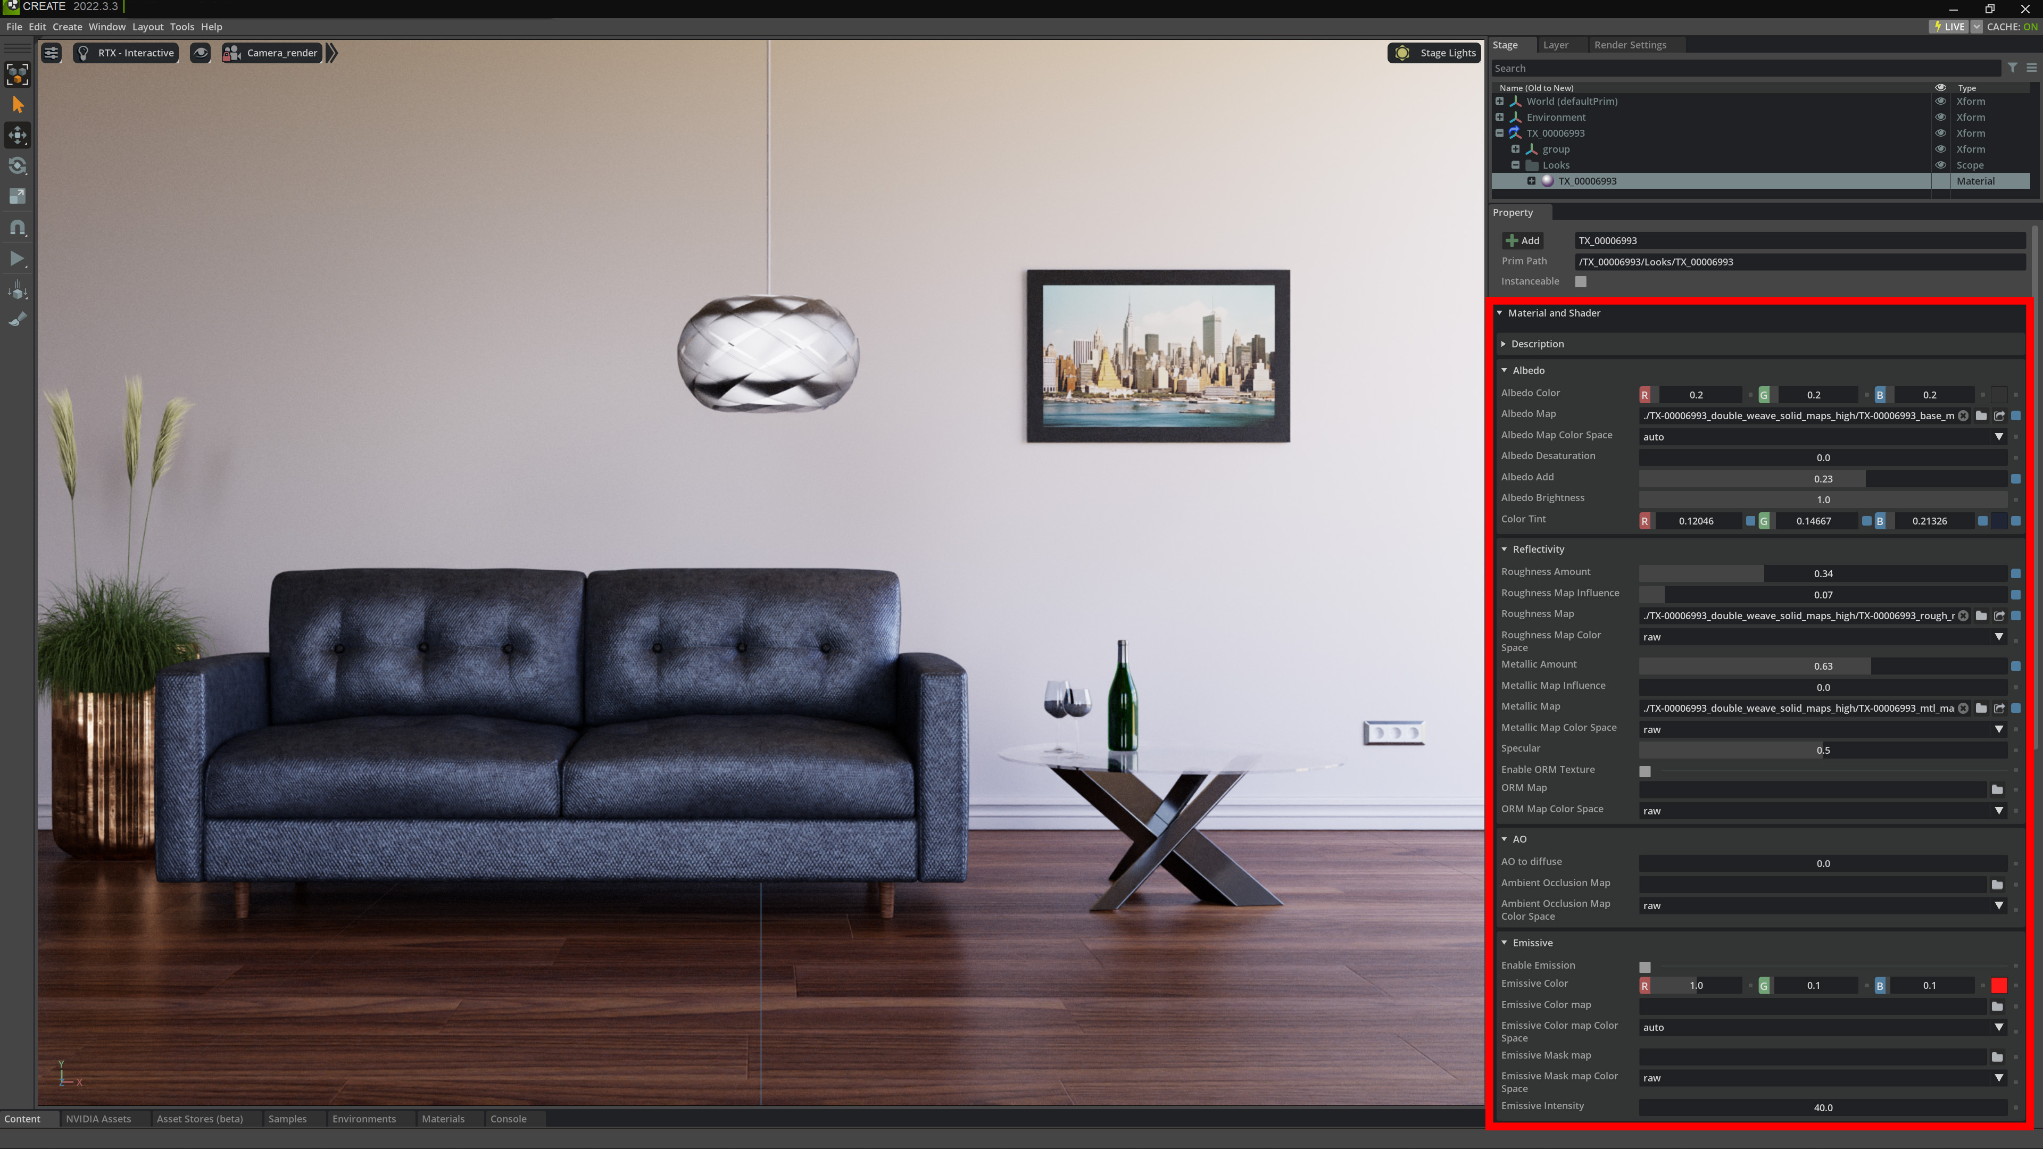Open the Layout menu

tap(147, 27)
